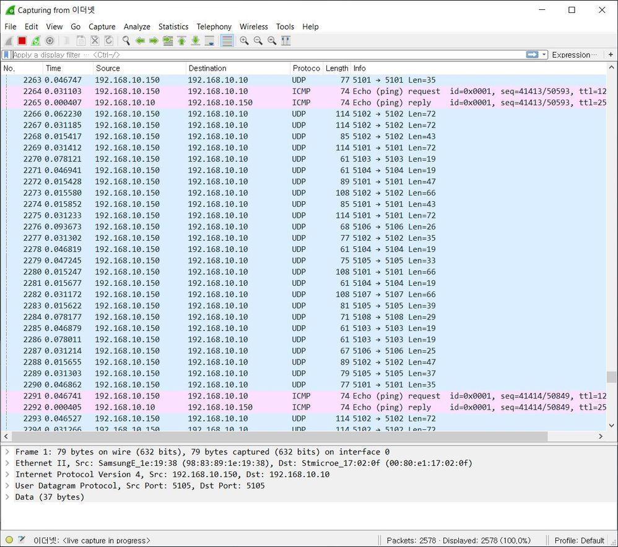Viewport: 618px width, 547px height.
Task: Select packet 2276 UDP port 5106
Action: click(x=303, y=227)
